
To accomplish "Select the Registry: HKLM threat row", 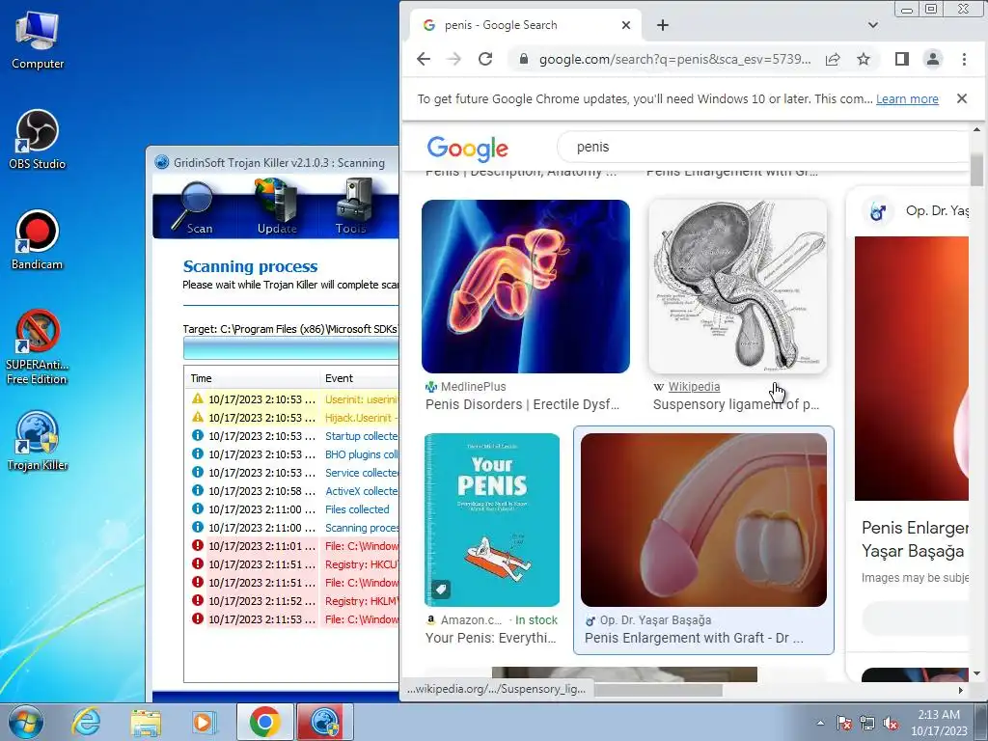I will click(292, 600).
